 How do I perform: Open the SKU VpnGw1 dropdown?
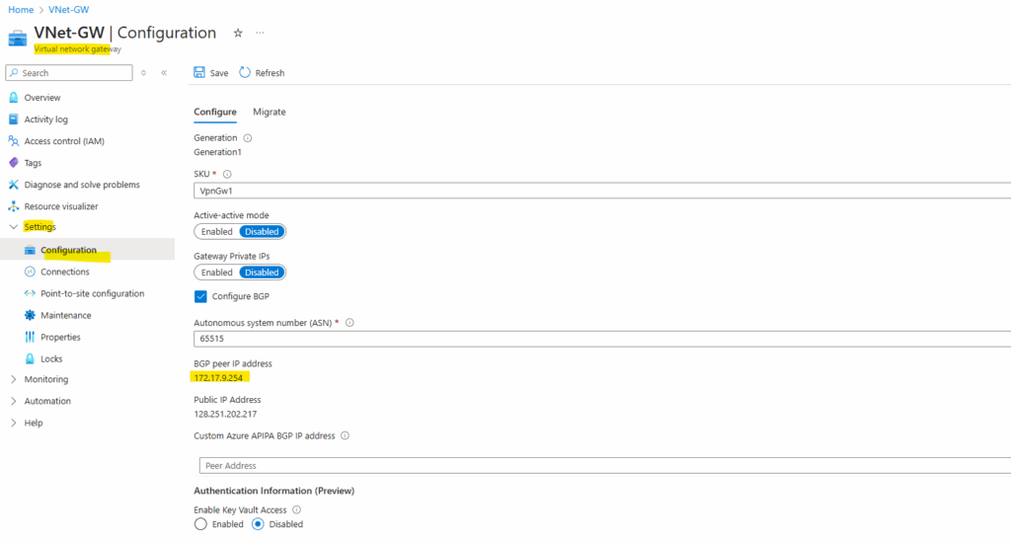[x=602, y=191]
